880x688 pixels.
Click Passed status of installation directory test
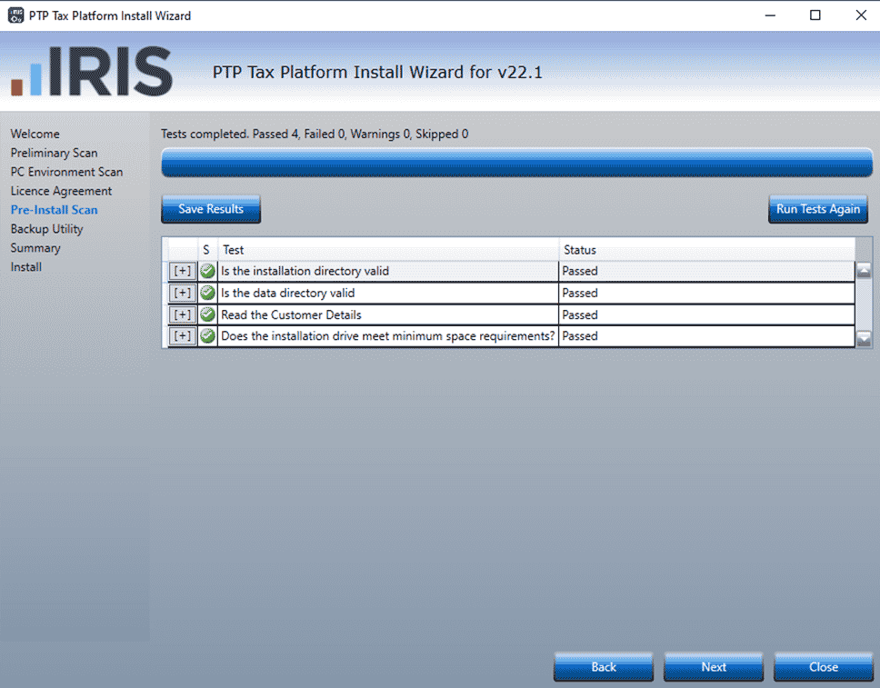(x=580, y=271)
